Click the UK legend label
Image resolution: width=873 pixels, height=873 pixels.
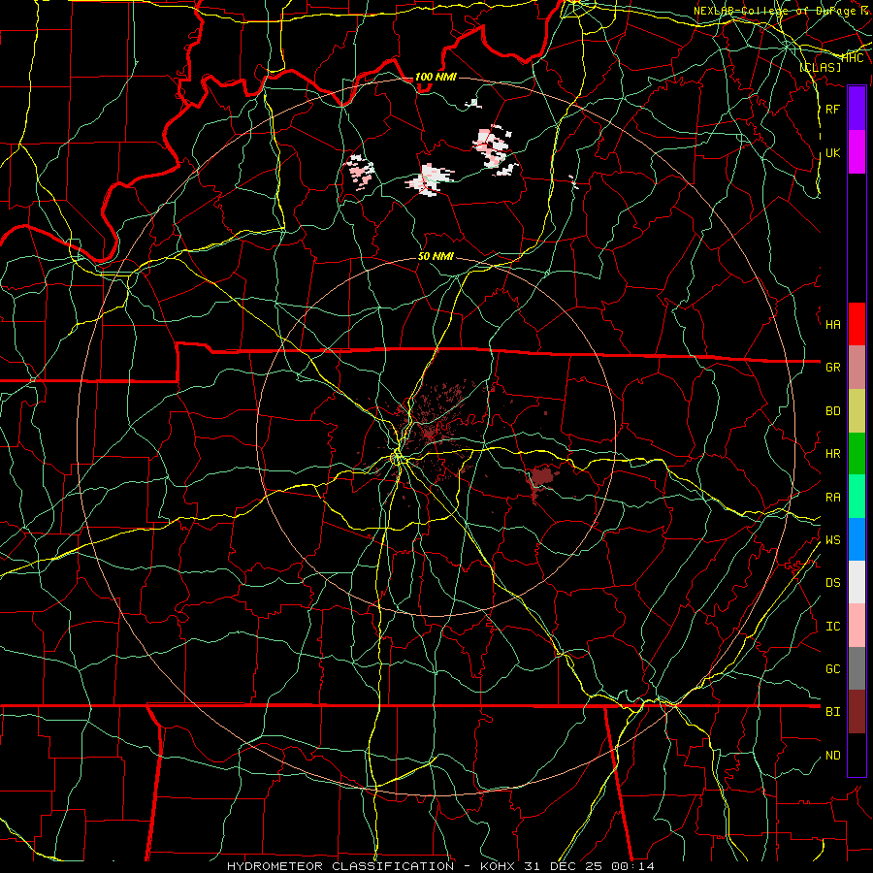click(832, 152)
